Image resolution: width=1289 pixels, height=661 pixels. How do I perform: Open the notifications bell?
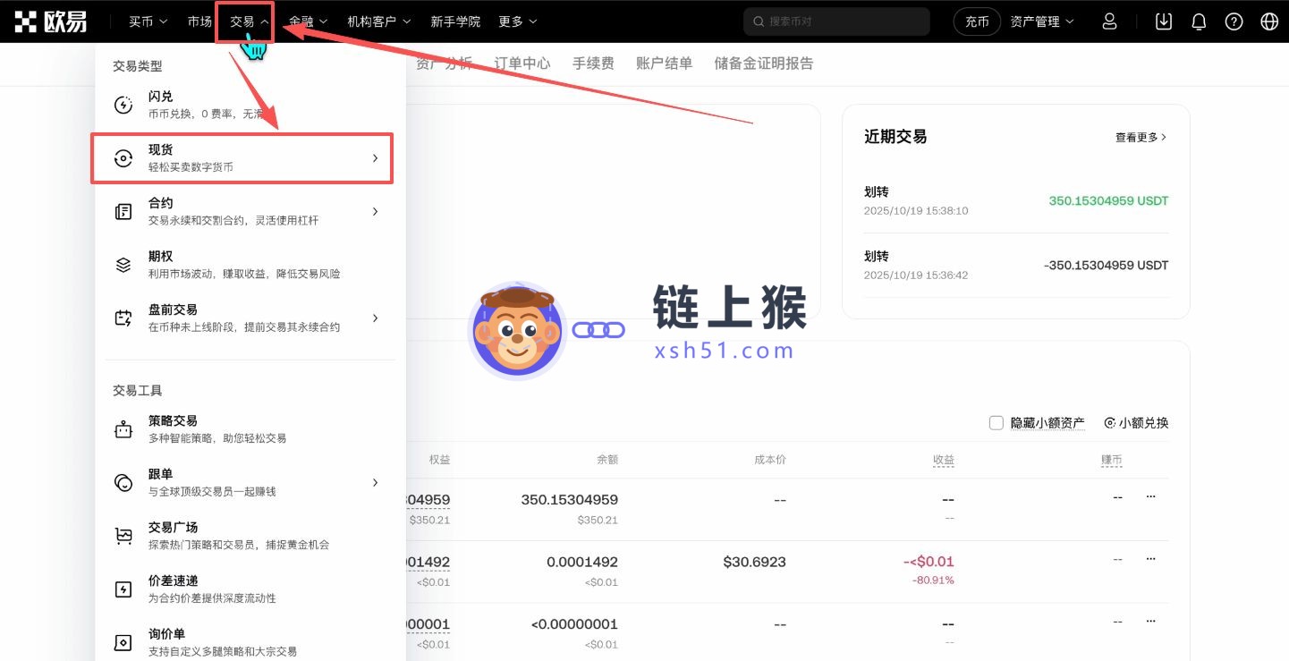1199,21
